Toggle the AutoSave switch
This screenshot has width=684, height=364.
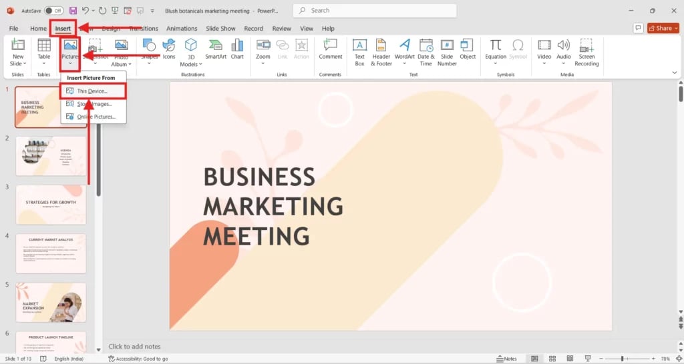pyautogui.click(x=53, y=11)
